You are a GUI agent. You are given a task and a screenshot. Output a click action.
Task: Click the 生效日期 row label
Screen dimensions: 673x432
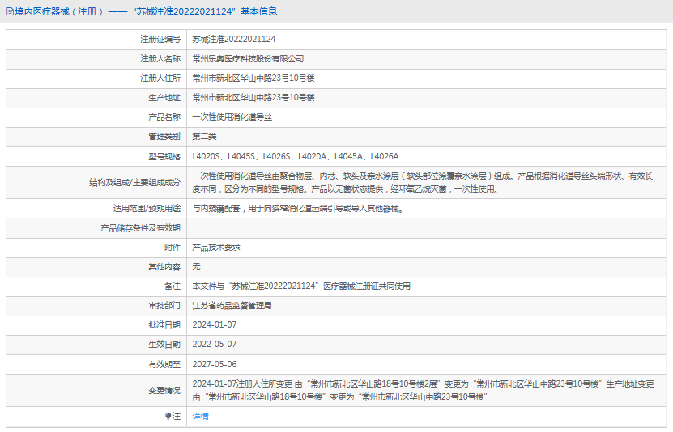pos(164,345)
